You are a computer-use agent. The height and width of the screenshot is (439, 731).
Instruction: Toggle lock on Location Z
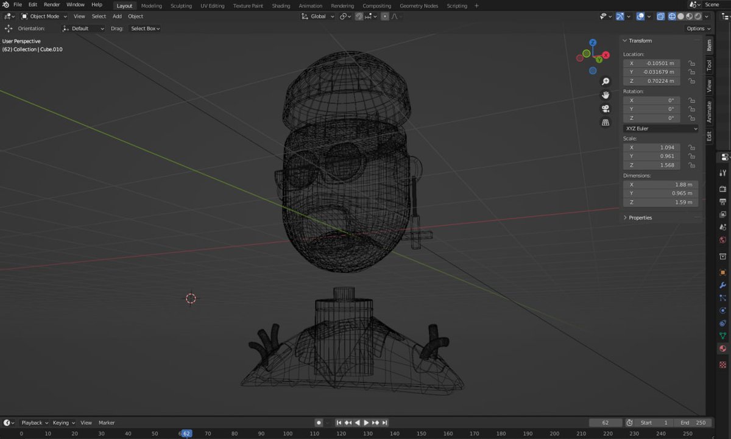[x=691, y=81]
